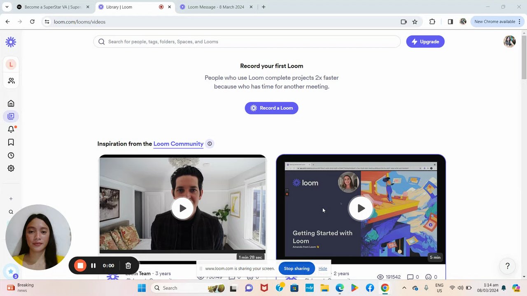Open a new browser tab

(x=263, y=7)
